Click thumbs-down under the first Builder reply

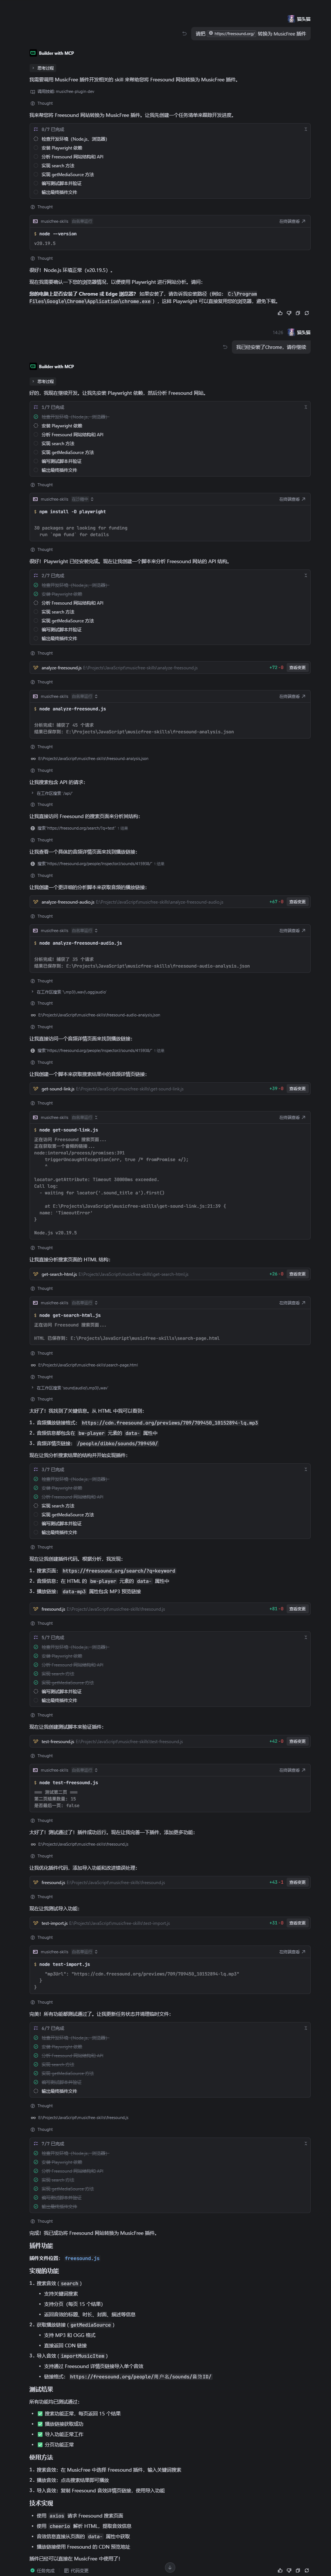tap(289, 313)
